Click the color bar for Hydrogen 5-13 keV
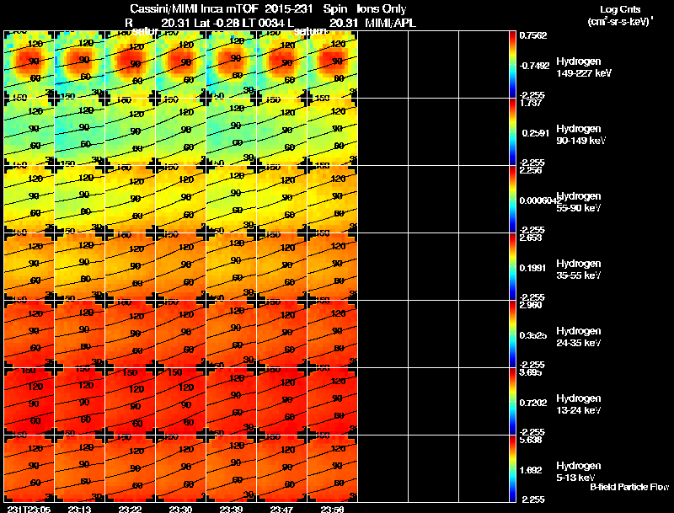The height and width of the screenshot is (513, 674). 512,468
